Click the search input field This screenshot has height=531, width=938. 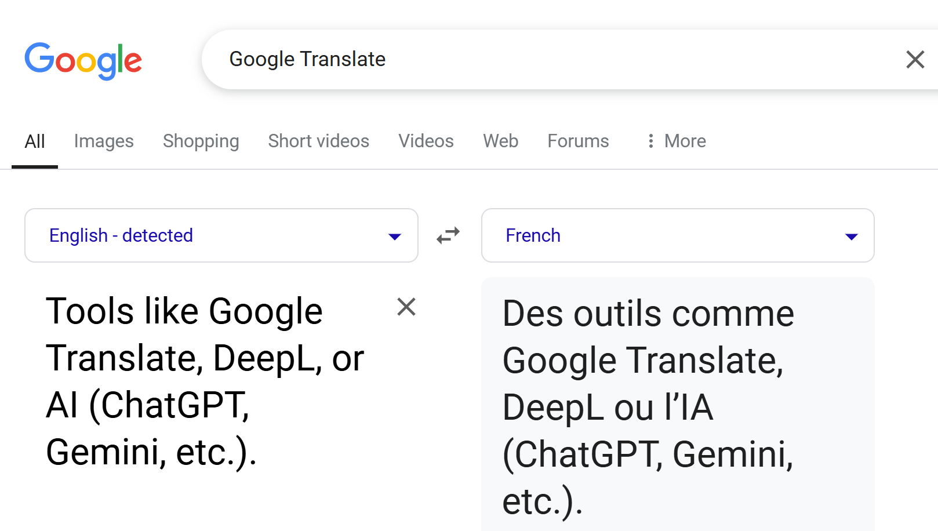(522, 59)
